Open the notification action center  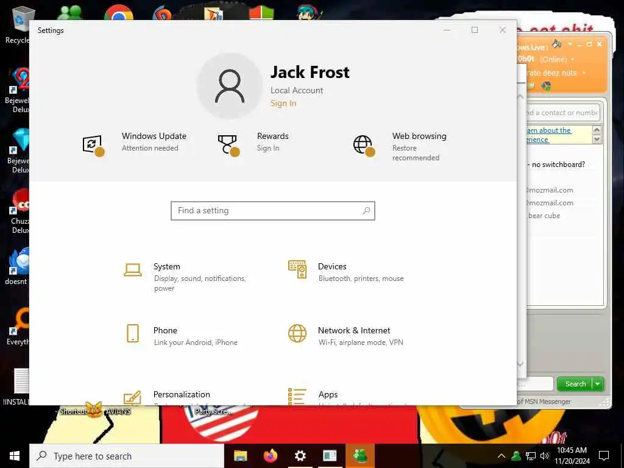click(604, 456)
